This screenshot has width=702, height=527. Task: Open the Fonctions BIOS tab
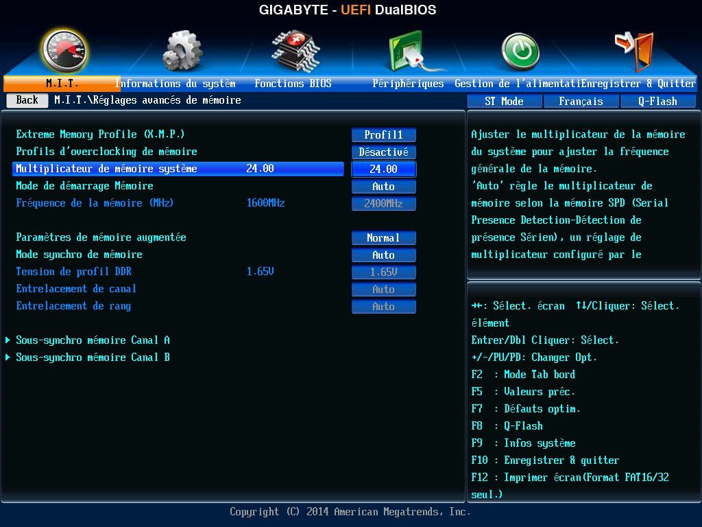pyautogui.click(x=293, y=83)
